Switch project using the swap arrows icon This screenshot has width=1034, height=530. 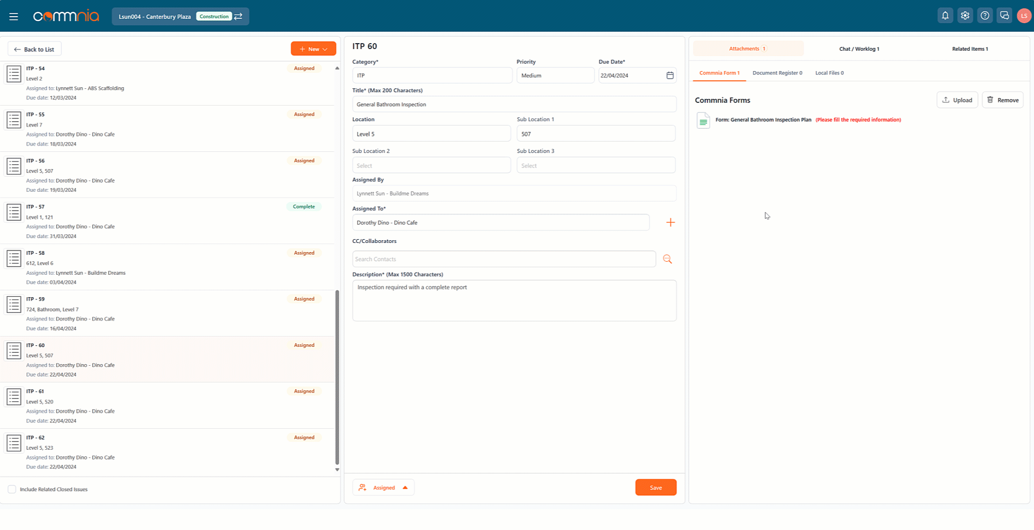click(239, 17)
